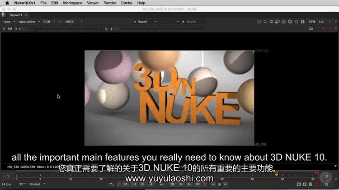Play forward
Viewport: 339px width, 190px height.
[181, 185]
